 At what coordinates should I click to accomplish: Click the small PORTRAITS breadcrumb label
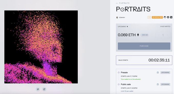[x=124, y=3]
